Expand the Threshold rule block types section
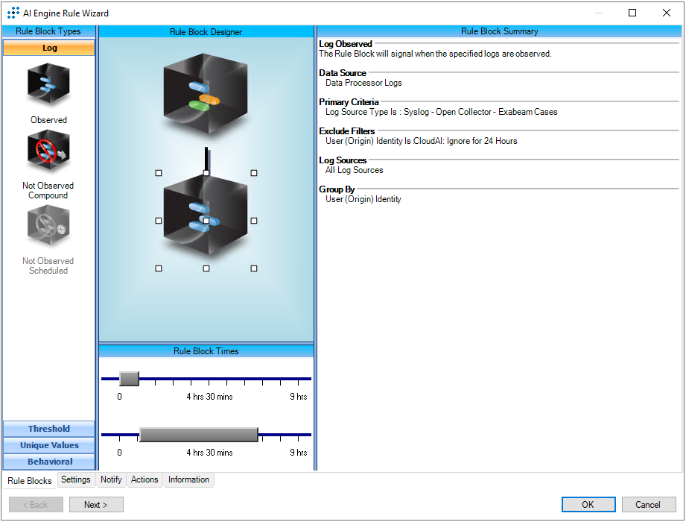The height and width of the screenshot is (522, 686). pyautogui.click(x=49, y=429)
